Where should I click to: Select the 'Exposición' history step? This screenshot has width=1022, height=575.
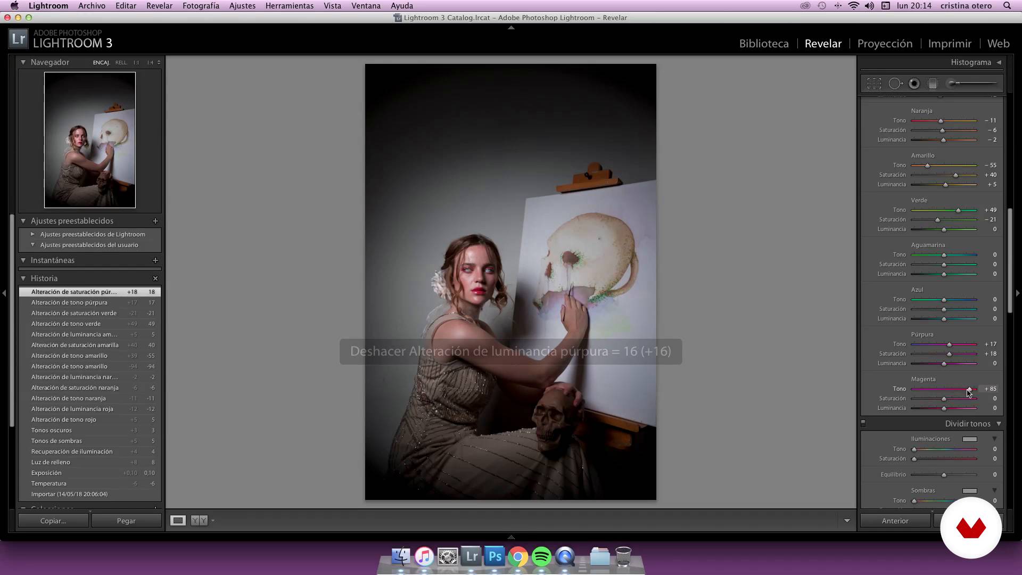pyautogui.click(x=89, y=473)
